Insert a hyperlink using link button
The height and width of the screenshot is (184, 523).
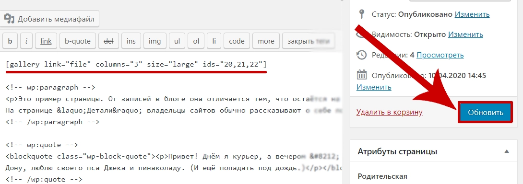46,41
